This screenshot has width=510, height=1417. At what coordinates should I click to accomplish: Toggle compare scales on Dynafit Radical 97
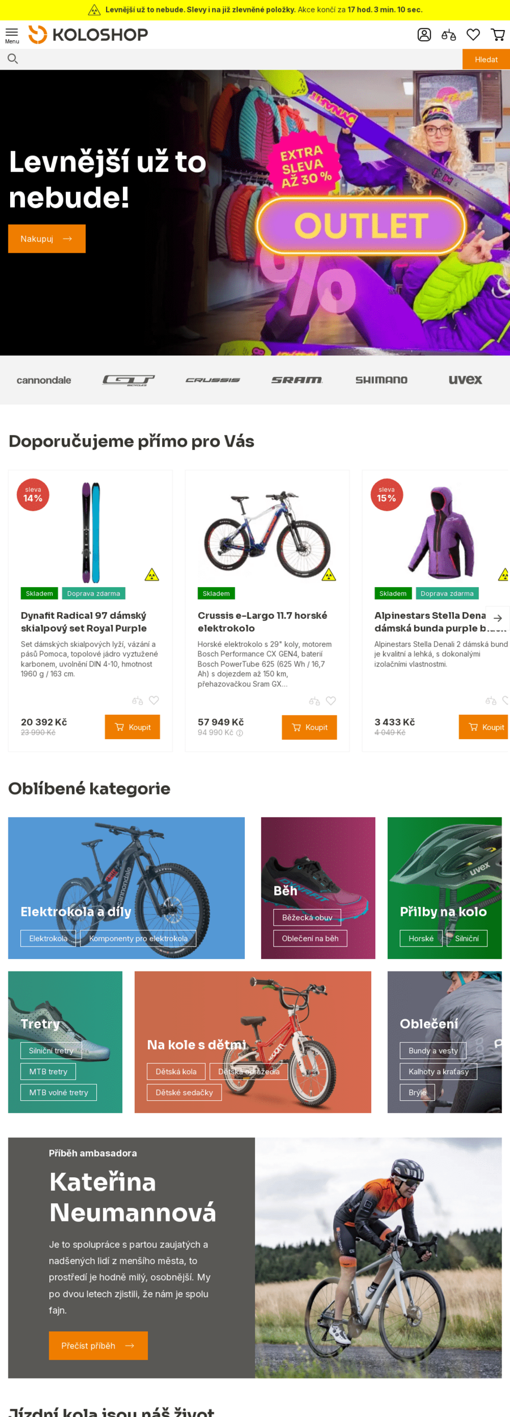[x=137, y=701]
